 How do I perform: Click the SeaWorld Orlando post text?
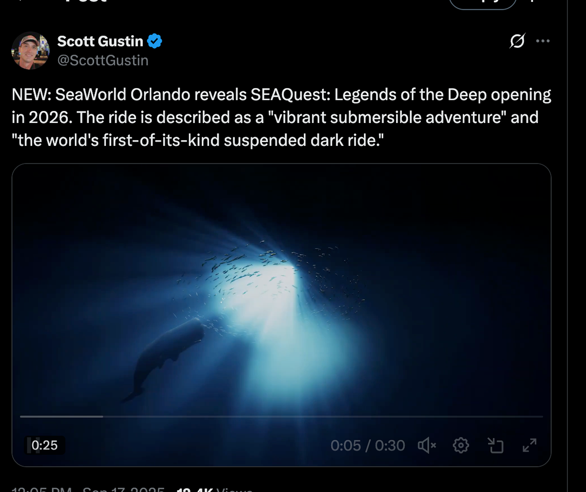click(281, 118)
